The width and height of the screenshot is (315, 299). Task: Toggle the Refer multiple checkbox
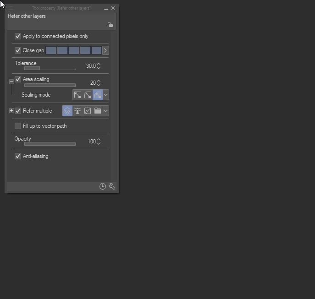(x=18, y=111)
